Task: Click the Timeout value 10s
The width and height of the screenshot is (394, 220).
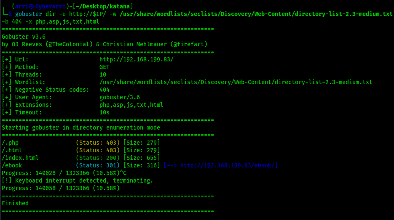Action: point(105,112)
